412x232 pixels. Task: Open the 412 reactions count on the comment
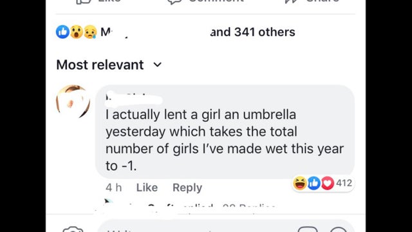pos(344,183)
